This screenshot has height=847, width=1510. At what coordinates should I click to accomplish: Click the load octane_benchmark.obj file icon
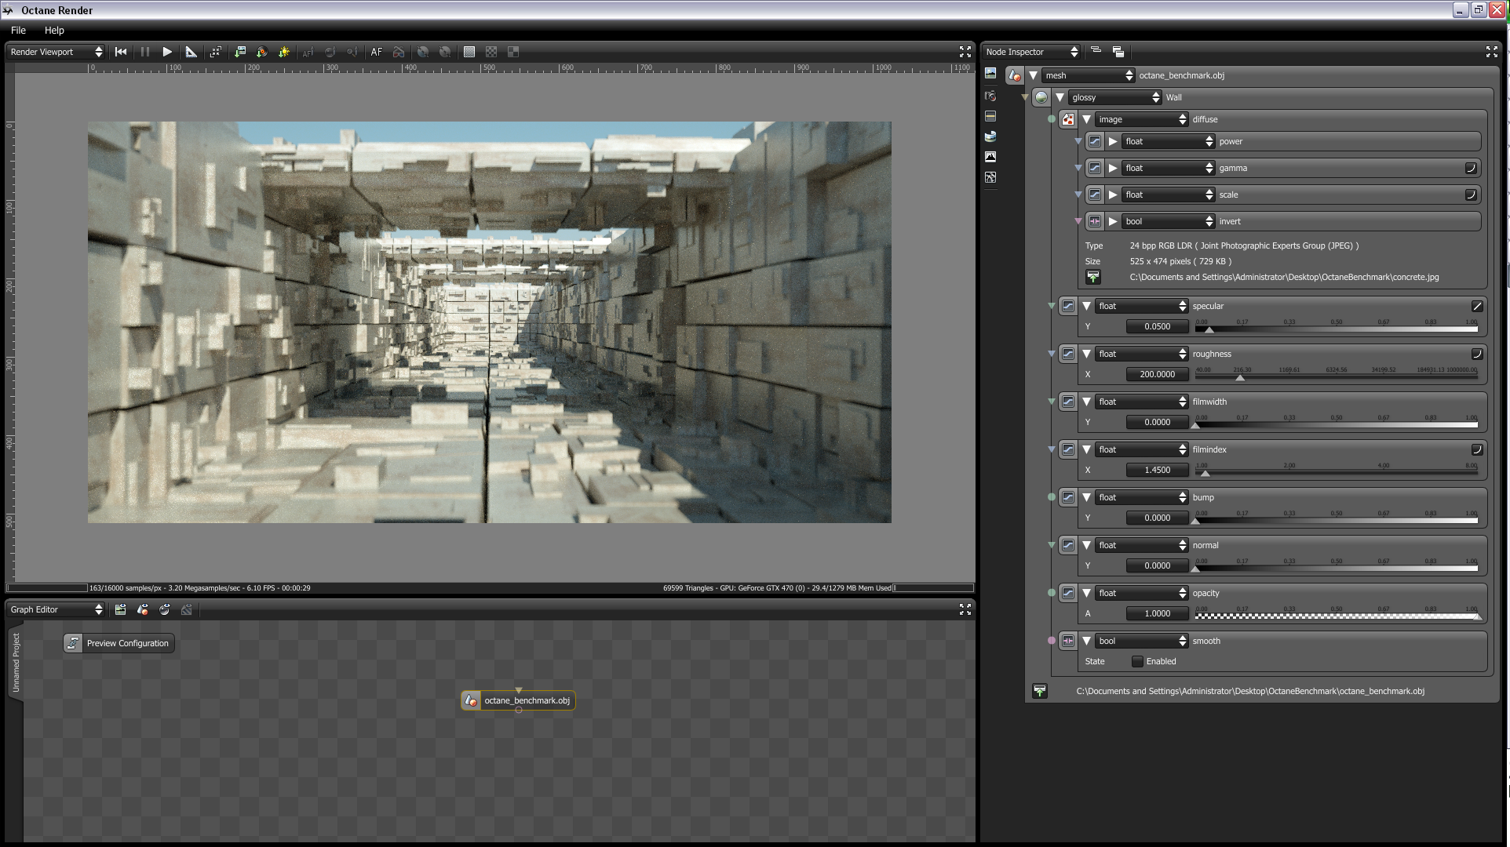tap(1040, 691)
